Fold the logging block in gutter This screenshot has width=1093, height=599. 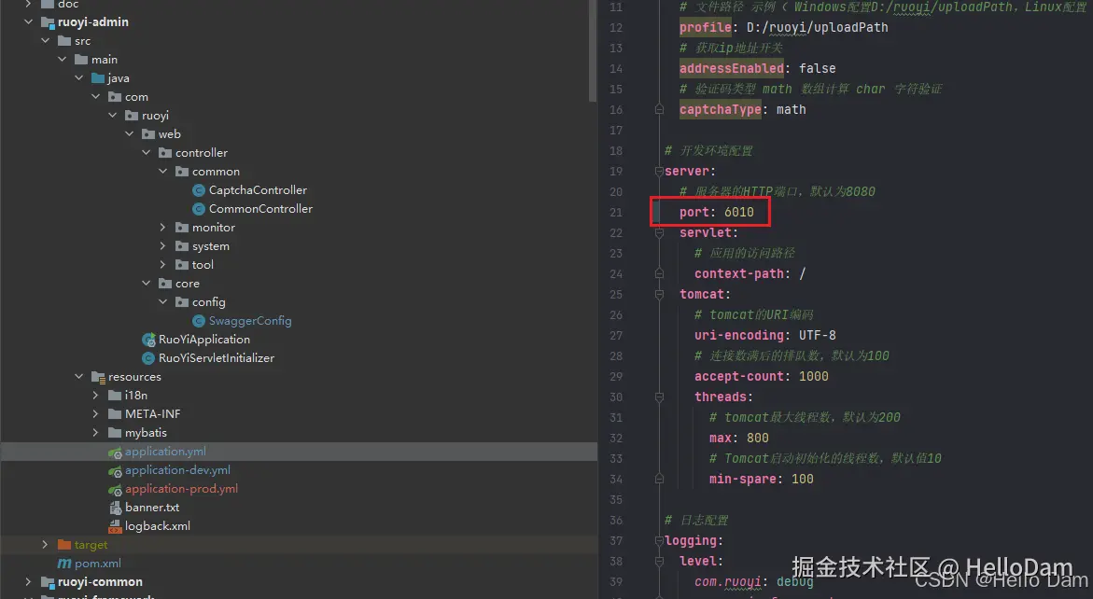(x=659, y=541)
